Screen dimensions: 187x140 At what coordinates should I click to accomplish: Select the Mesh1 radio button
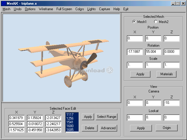pyautogui.click(x=134, y=22)
